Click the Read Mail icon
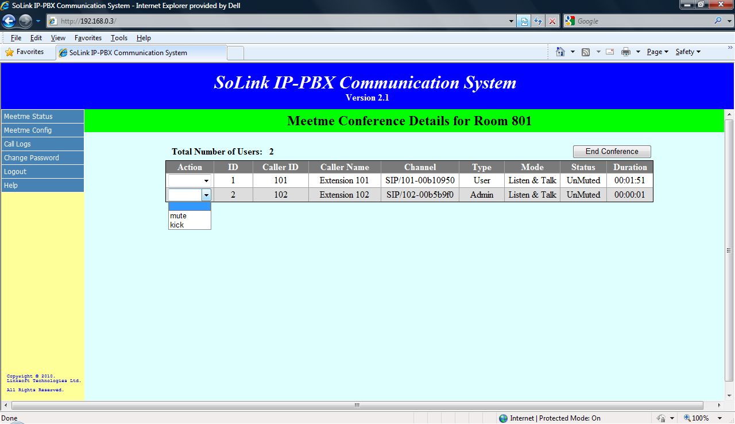This screenshot has height=424, width=735. (610, 52)
